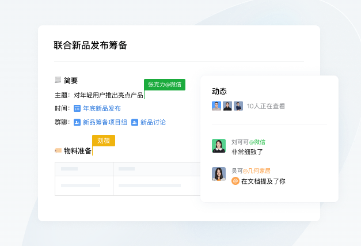
Task: Click the 群聊 label
Action: pos(61,122)
